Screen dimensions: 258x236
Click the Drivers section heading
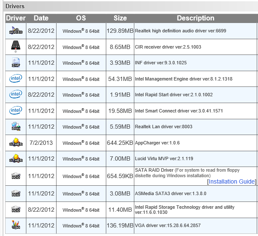(x=15, y=6)
